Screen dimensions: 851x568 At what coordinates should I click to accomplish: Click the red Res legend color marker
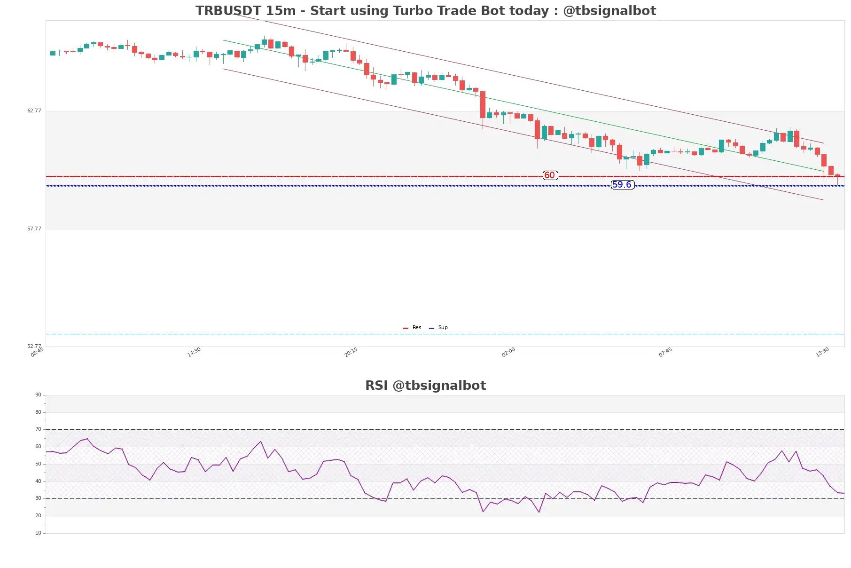pyautogui.click(x=406, y=328)
